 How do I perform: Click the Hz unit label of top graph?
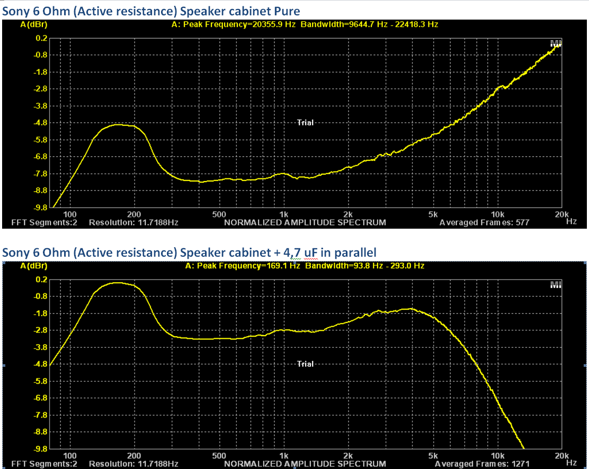pos(571,222)
